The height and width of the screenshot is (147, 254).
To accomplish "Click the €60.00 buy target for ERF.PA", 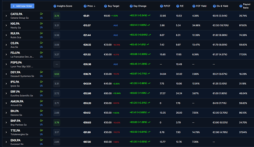I will coord(108,93).
